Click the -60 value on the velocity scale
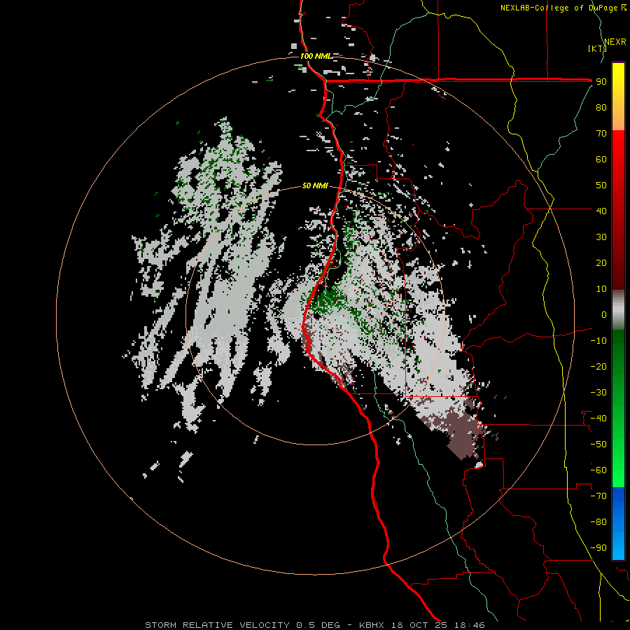 pos(598,470)
